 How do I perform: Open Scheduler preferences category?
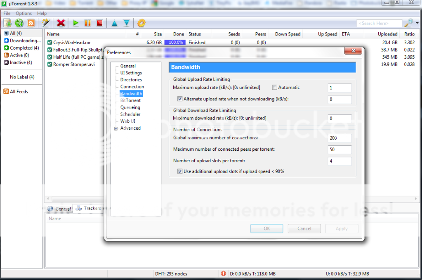click(x=130, y=114)
